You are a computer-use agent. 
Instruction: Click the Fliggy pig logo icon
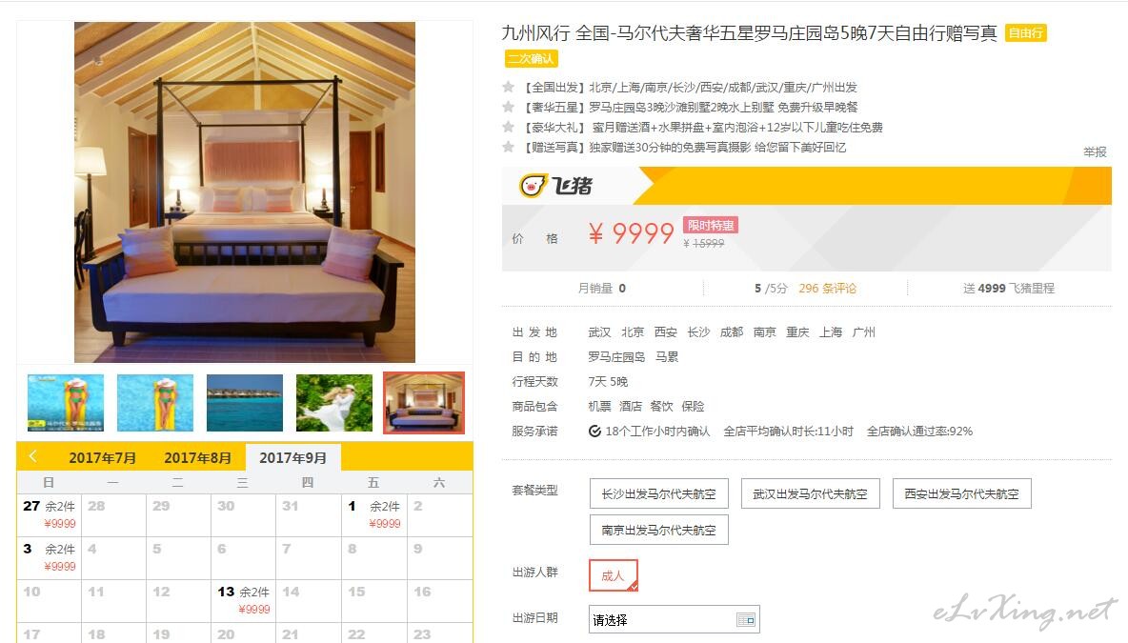[x=534, y=186]
